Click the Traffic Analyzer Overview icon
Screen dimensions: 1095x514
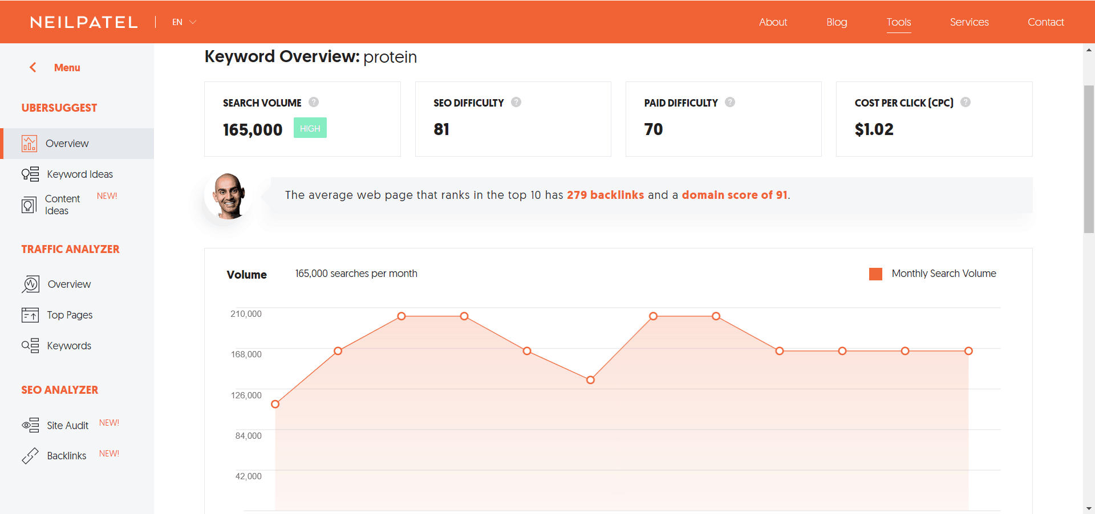coord(30,284)
